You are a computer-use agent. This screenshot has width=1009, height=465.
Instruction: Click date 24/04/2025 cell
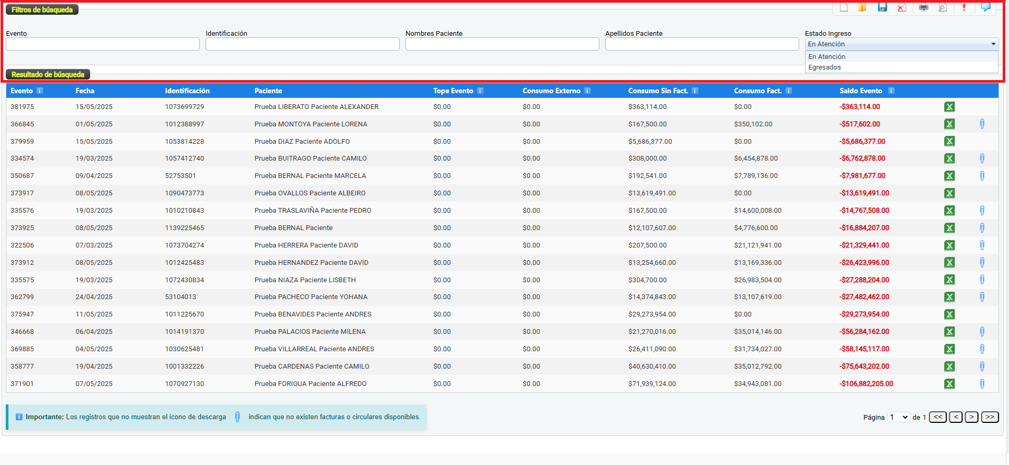point(94,297)
